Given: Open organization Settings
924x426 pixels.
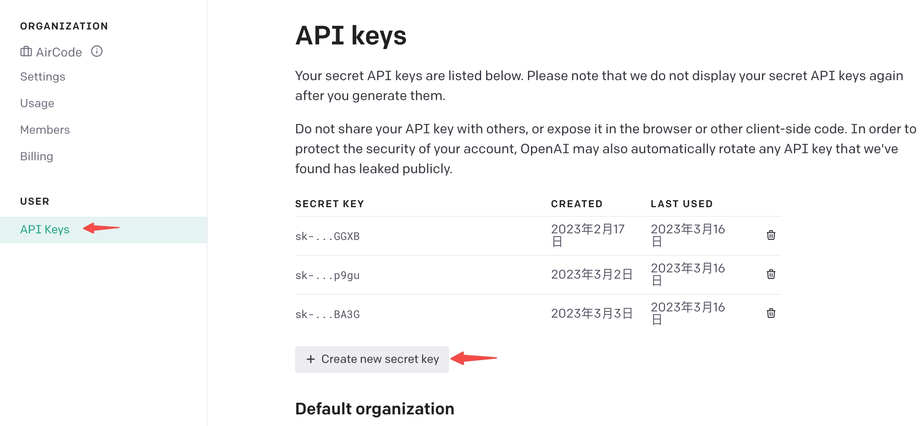Looking at the screenshot, I should [43, 77].
